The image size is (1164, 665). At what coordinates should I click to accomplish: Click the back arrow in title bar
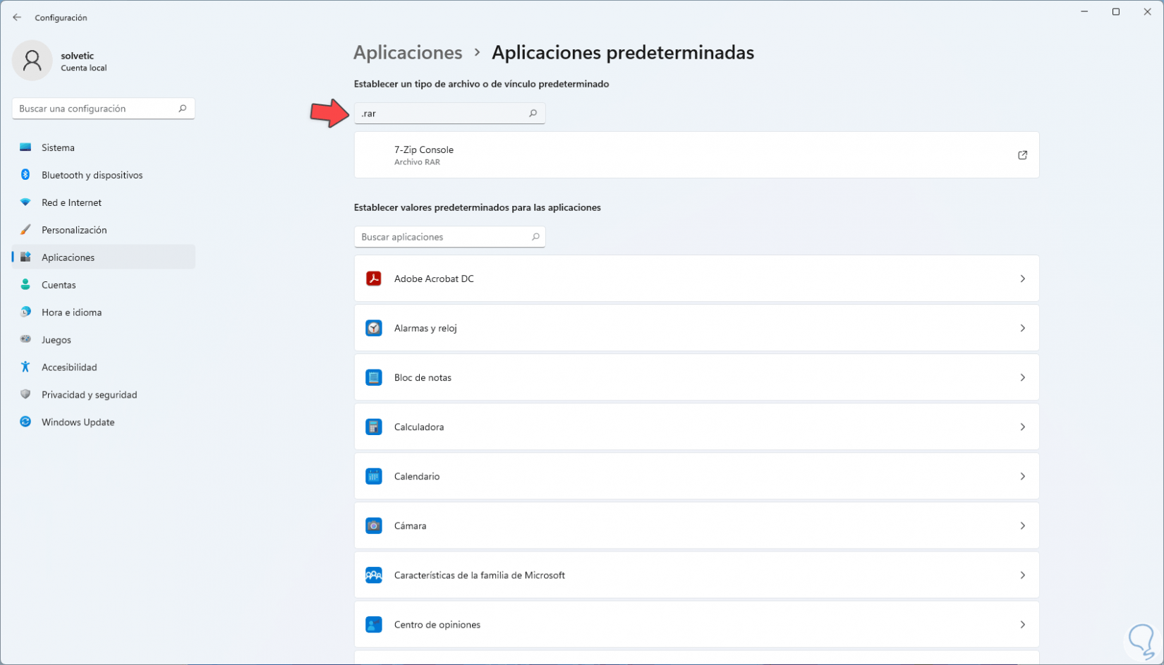[x=17, y=18]
